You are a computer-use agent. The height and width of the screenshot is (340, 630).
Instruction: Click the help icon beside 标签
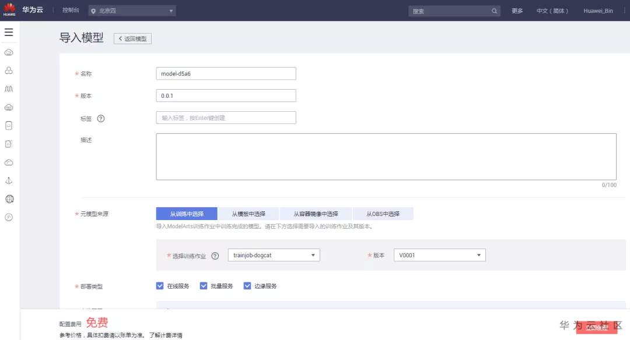pyautogui.click(x=101, y=118)
